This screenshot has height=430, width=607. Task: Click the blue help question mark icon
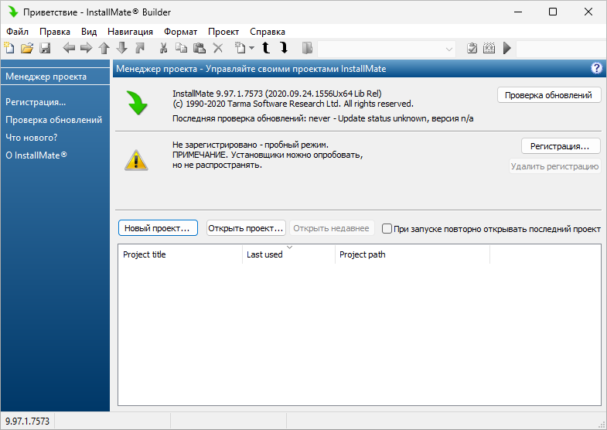pos(596,69)
